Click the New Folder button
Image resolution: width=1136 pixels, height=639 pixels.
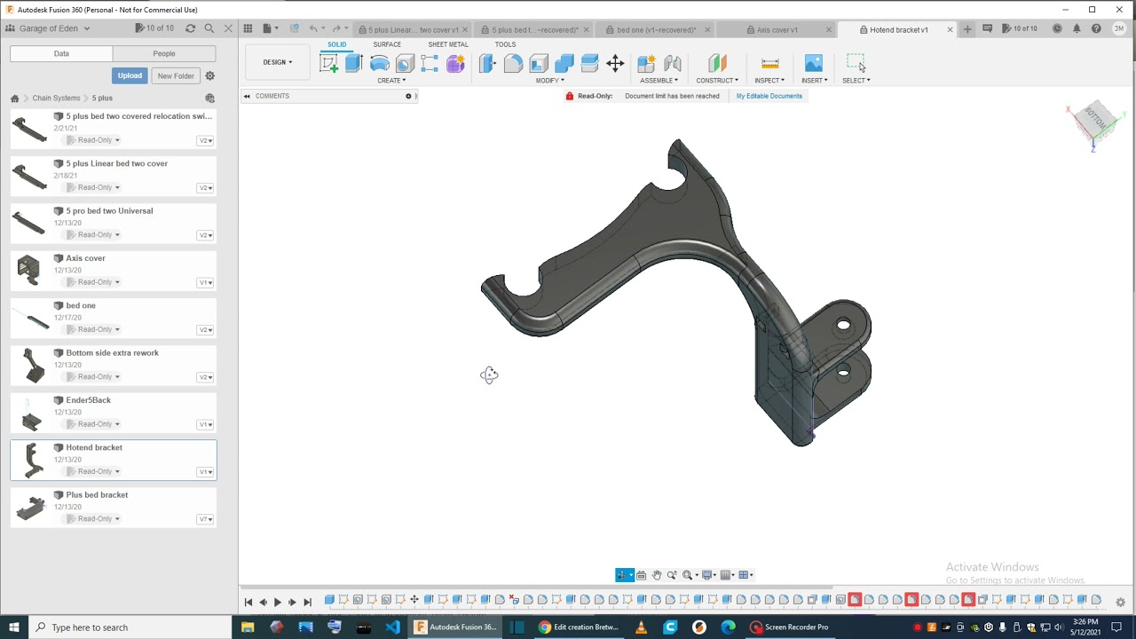[x=176, y=75]
